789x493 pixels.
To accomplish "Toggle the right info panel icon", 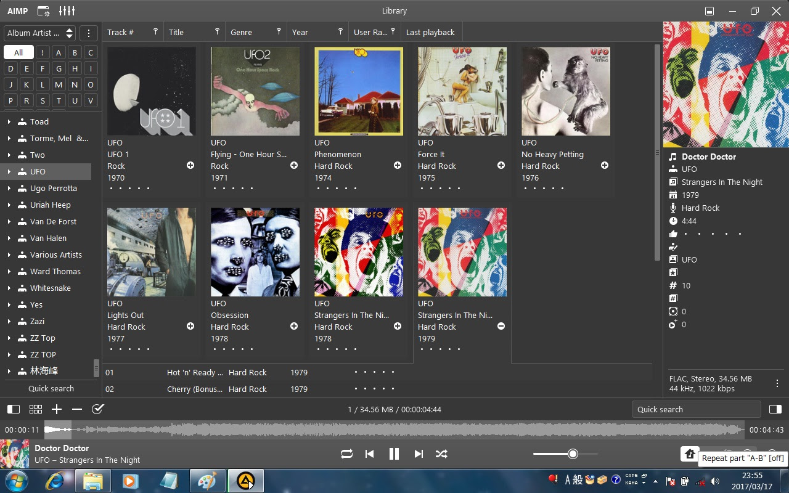I will point(775,409).
